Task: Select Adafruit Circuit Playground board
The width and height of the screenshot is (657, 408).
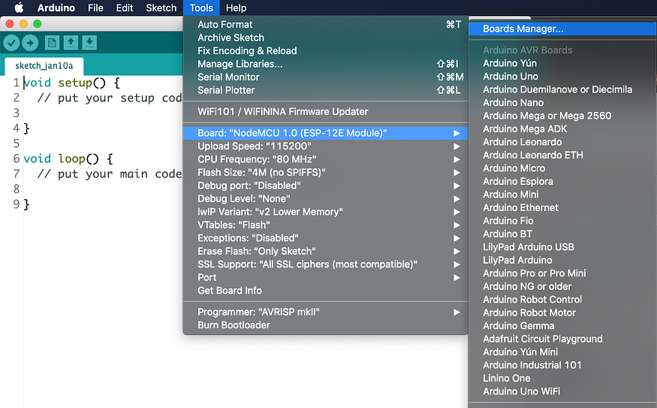Action: (562, 339)
